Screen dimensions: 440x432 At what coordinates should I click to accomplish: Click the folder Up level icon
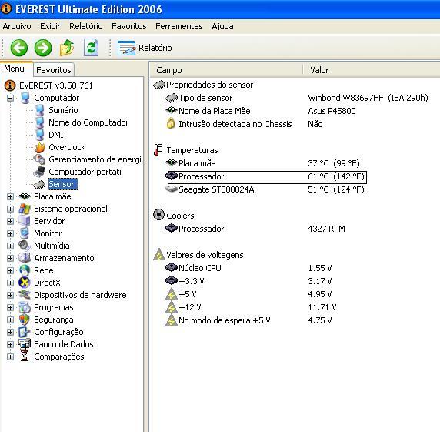tap(67, 48)
